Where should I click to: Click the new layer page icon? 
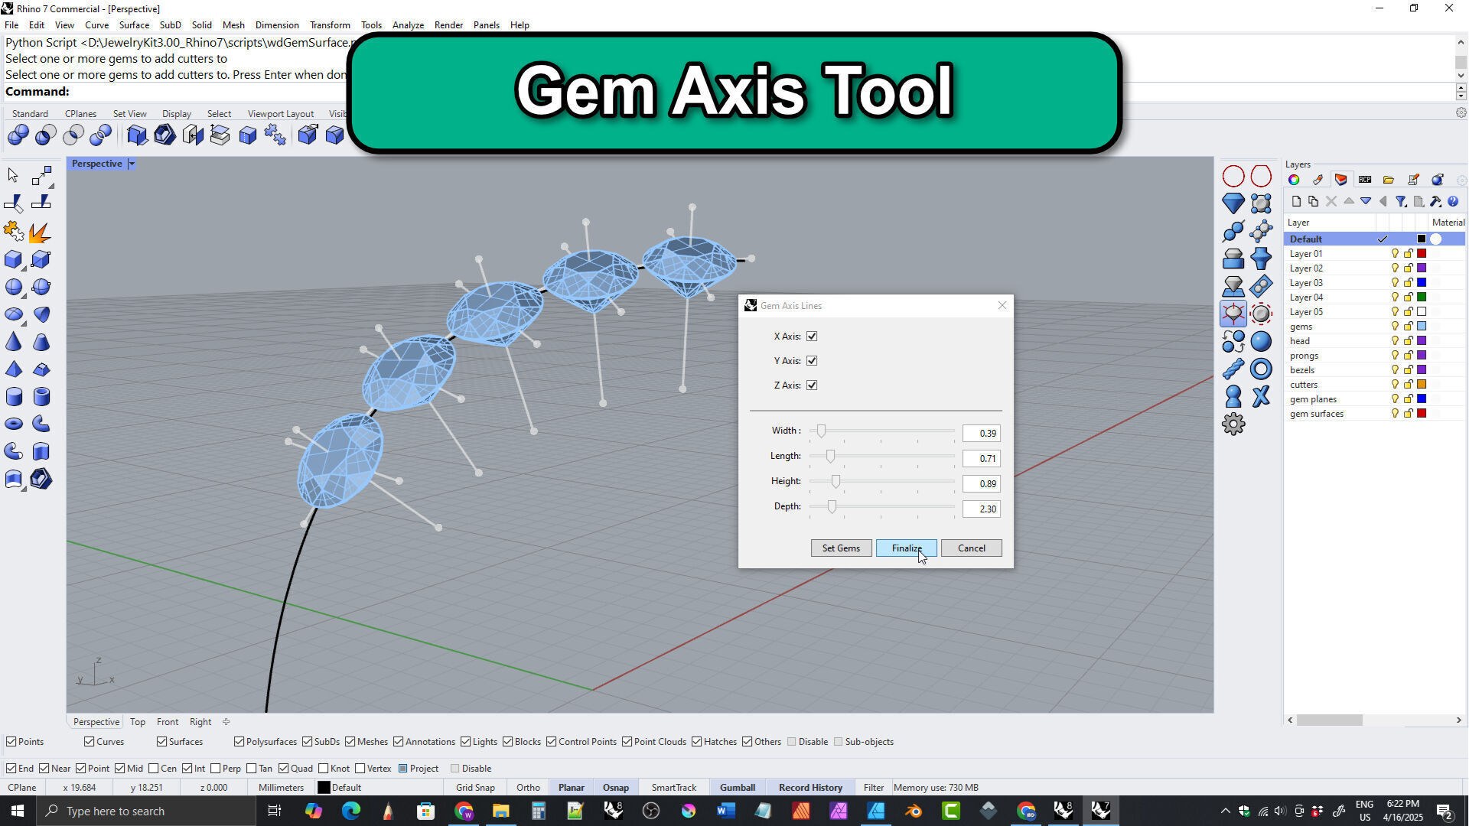pyautogui.click(x=1295, y=202)
